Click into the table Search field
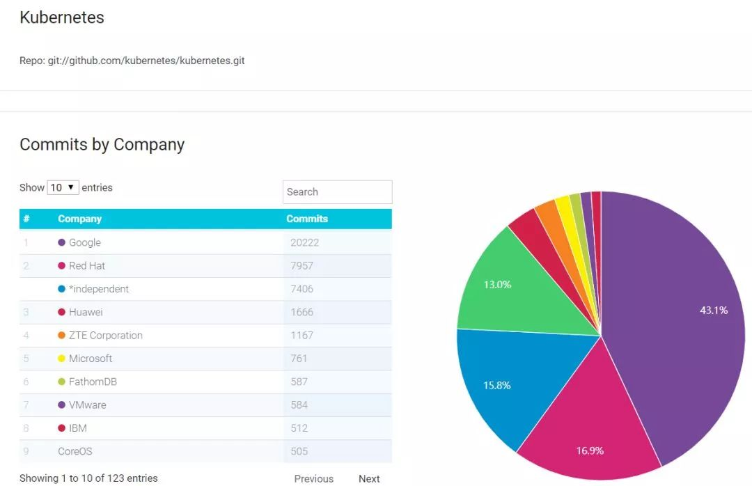The width and height of the screenshot is (752, 486). 337,192
